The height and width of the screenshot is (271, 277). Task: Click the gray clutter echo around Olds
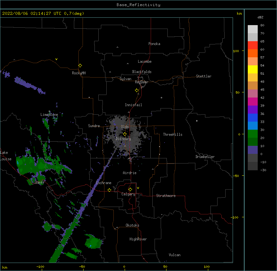click(x=125, y=136)
